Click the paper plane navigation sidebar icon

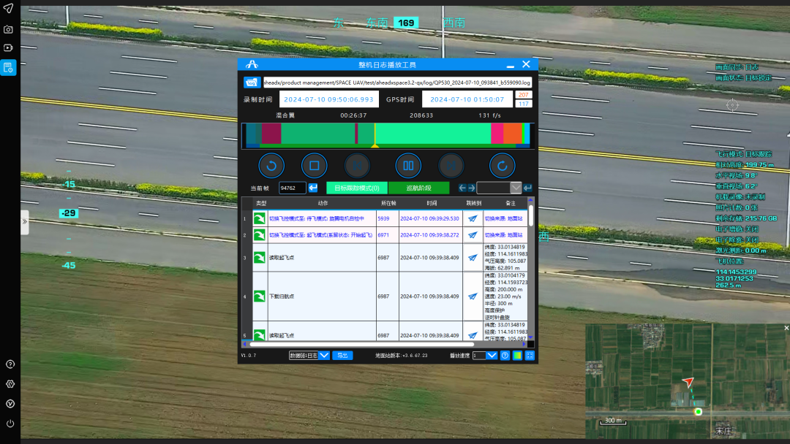(x=8, y=9)
